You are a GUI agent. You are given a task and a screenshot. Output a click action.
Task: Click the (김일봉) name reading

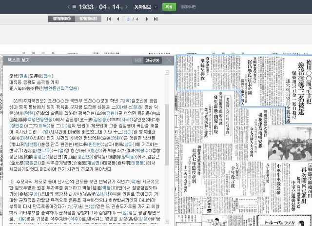pos(101,120)
